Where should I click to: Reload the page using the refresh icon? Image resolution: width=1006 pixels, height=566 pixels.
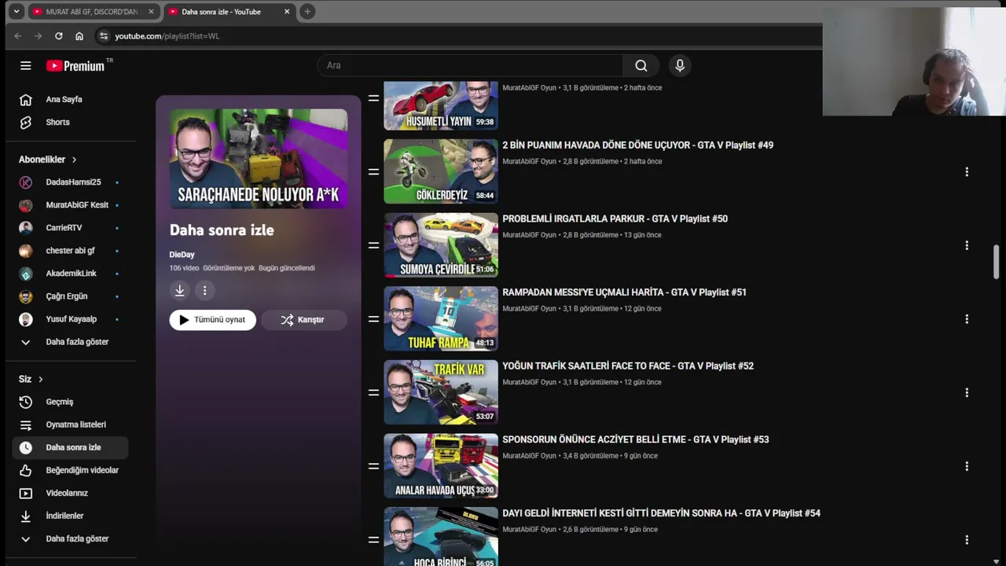click(59, 36)
